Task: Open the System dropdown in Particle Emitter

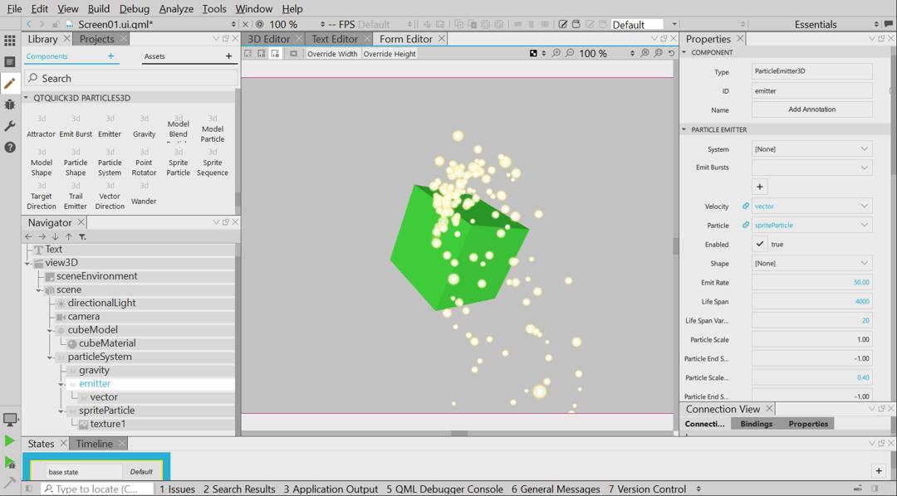Action: 811,149
